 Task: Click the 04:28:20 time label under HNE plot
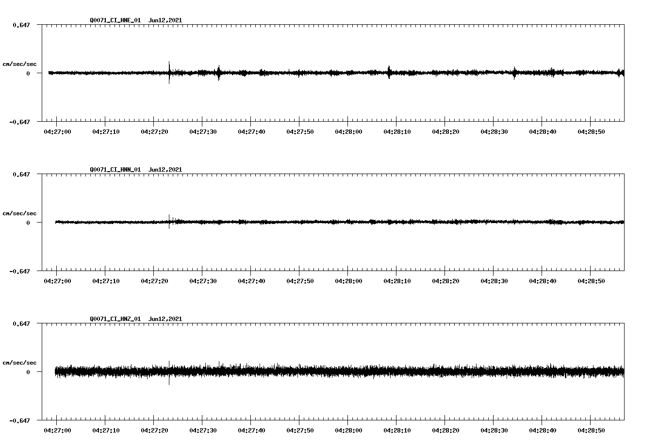445,132
